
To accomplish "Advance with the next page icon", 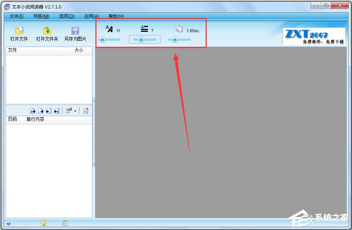I will coord(48,110).
